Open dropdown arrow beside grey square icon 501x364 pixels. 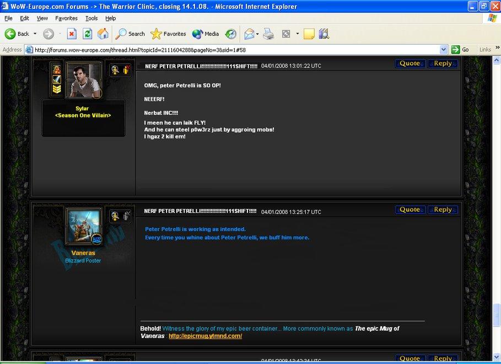(x=298, y=34)
